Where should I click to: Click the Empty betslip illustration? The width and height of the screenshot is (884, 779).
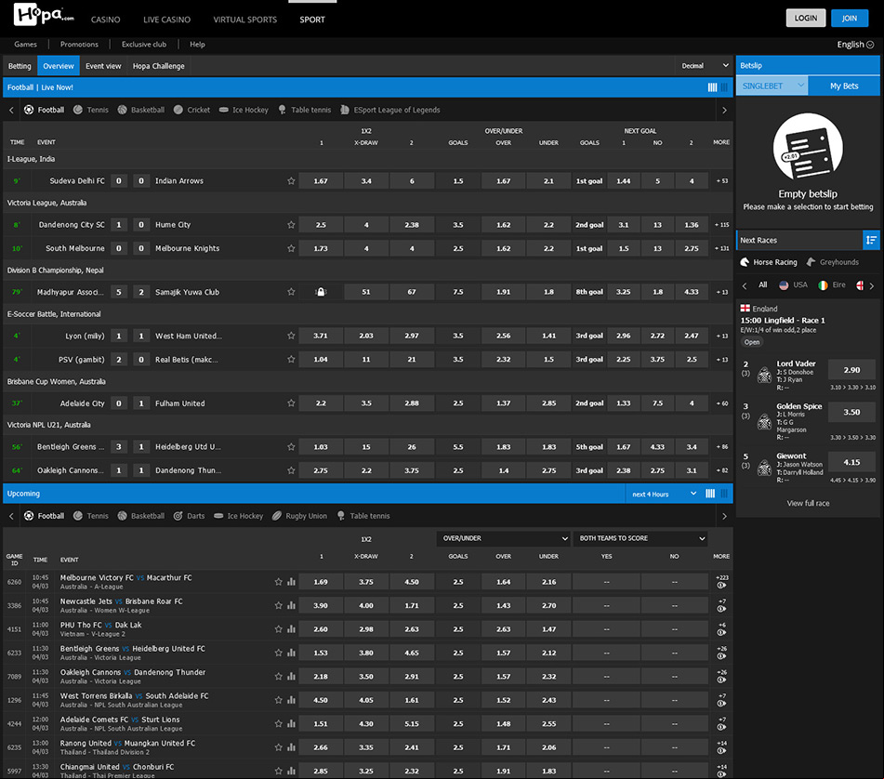808,148
